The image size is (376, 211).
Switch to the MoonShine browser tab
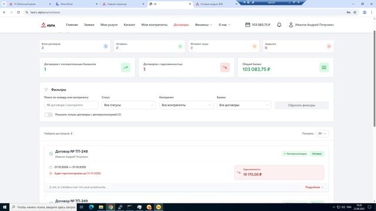(76, 4)
